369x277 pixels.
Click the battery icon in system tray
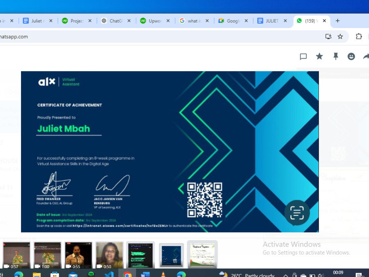pos(312,275)
